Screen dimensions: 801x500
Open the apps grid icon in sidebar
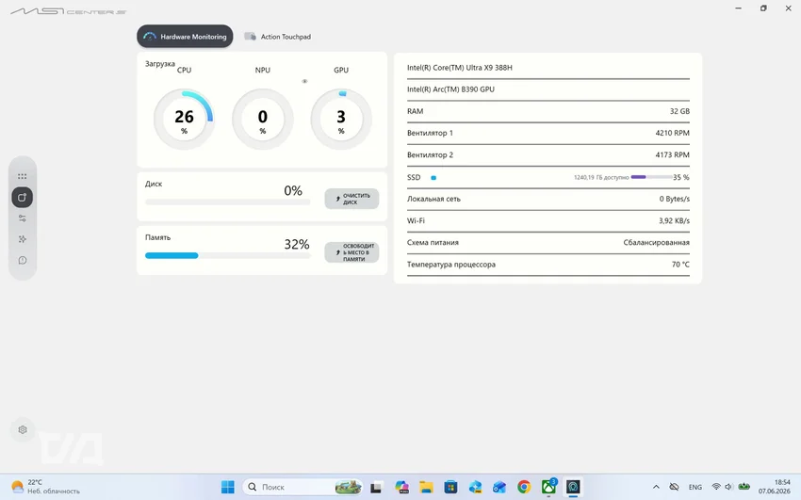click(22, 176)
